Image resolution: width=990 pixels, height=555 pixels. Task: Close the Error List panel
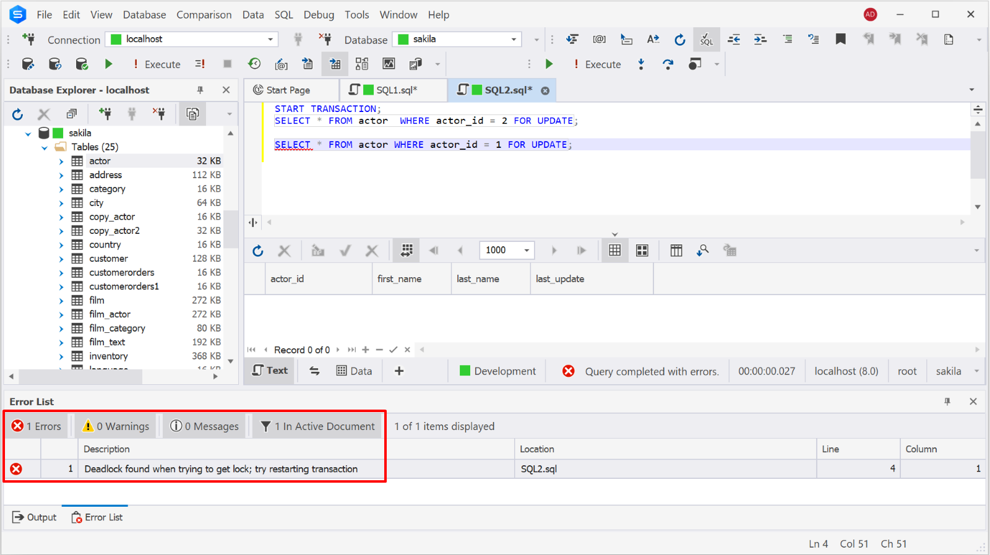pyautogui.click(x=973, y=402)
